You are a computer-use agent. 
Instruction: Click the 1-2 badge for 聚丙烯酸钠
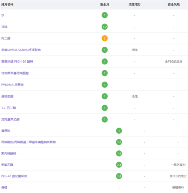tap(119, 153)
